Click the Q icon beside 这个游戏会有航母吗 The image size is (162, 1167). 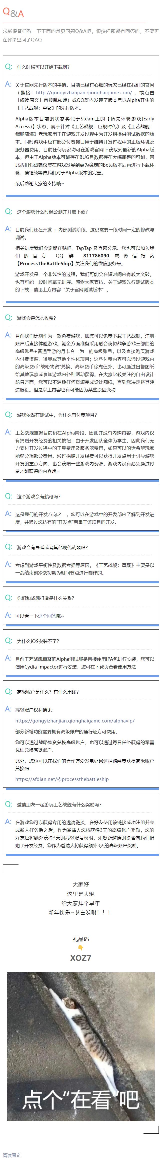click(8, 496)
